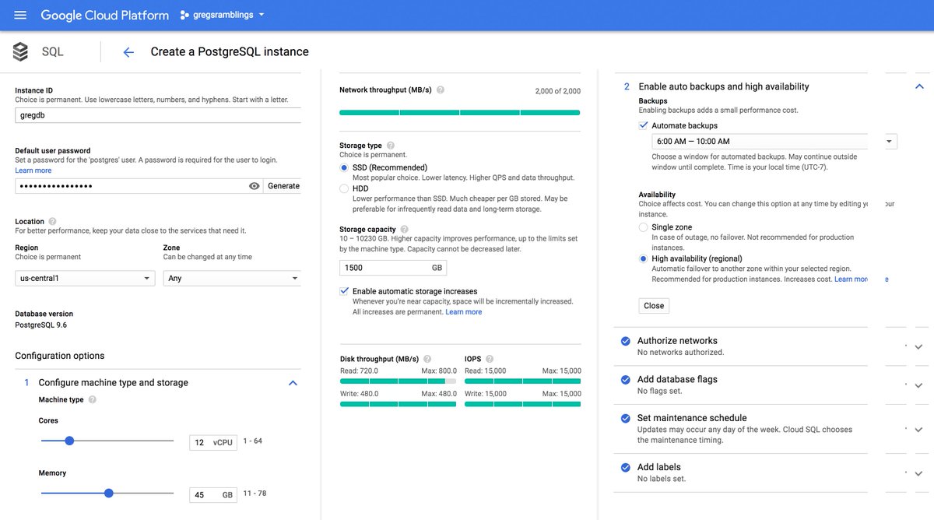934x520 pixels.
Task: Go back with the left arrow
Action: (128, 52)
